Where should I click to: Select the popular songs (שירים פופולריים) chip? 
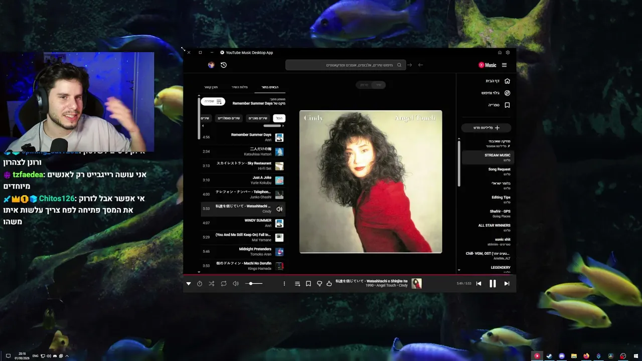[229, 118]
